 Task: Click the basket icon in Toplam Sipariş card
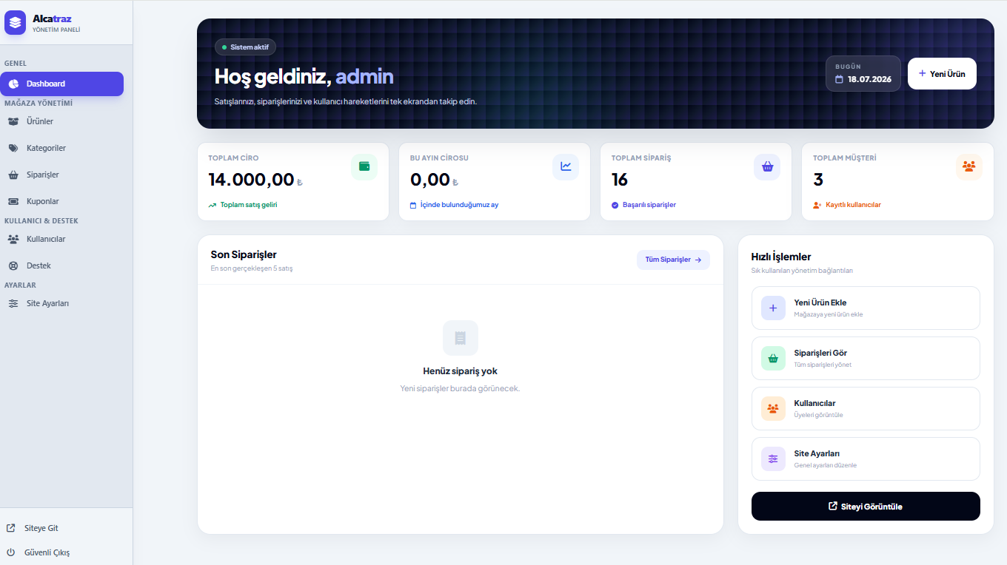point(767,166)
